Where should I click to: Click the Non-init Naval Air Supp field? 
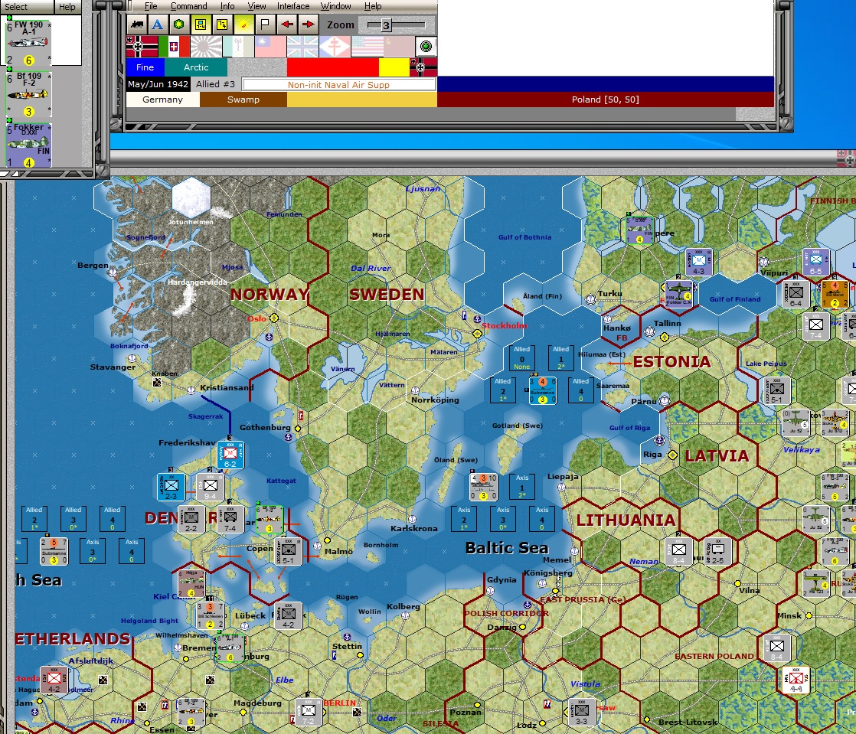click(x=339, y=85)
